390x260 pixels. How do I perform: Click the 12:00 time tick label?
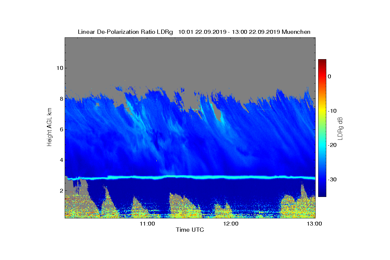[231, 224]
